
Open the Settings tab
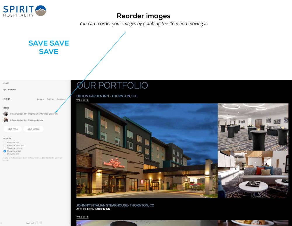[x=51, y=99]
